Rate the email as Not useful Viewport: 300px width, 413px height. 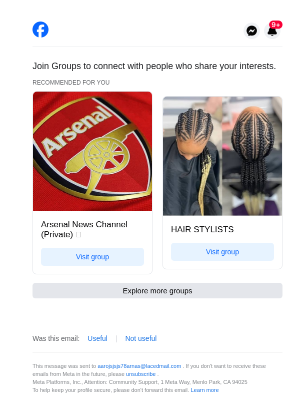(x=141, y=338)
